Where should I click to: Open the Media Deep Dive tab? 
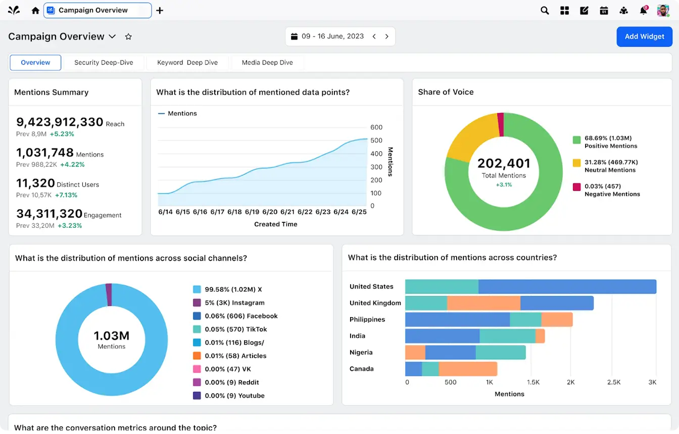coord(267,62)
